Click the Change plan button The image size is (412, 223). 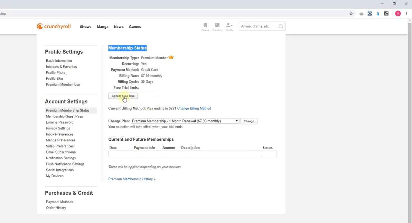(x=249, y=121)
